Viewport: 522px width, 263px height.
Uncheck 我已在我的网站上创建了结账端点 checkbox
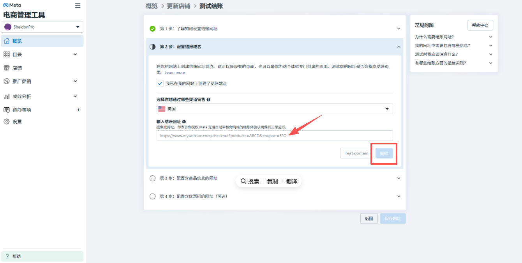click(160, 84)
